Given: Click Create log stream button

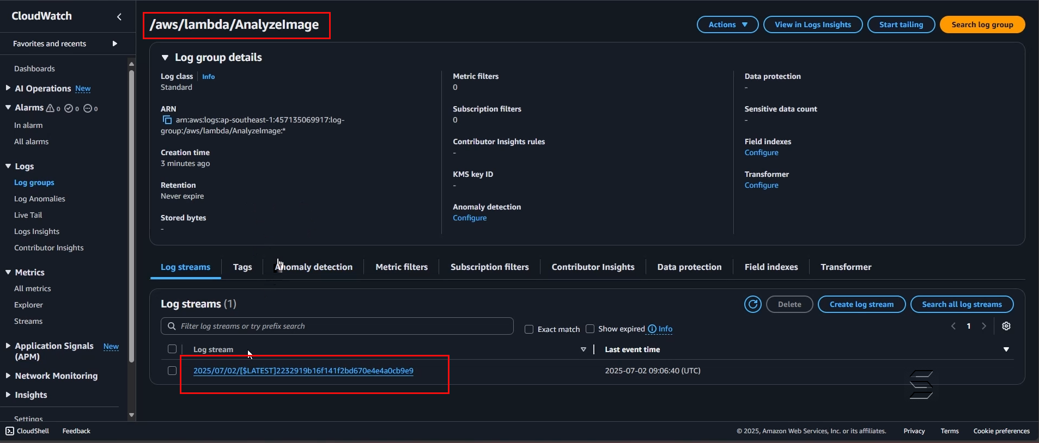Looking at the screenshot, I should tap(861, 304).
